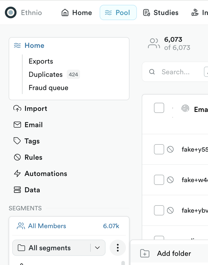This screenshot has height=265, width=208.
Task: Click the blocked icon beside fake+y55 row
Action: 170,149
